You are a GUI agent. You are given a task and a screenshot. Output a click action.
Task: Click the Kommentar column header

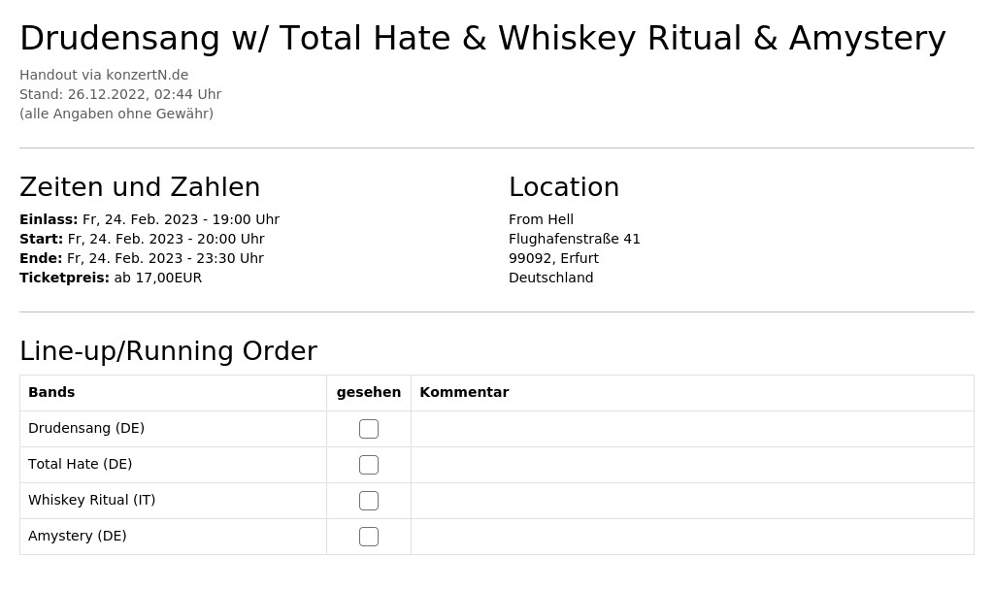coord(464,392)
